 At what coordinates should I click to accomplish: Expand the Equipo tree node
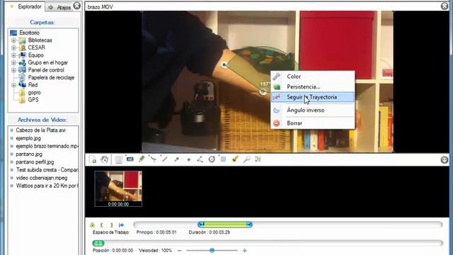pyautogui.click(x=13, y=55)
